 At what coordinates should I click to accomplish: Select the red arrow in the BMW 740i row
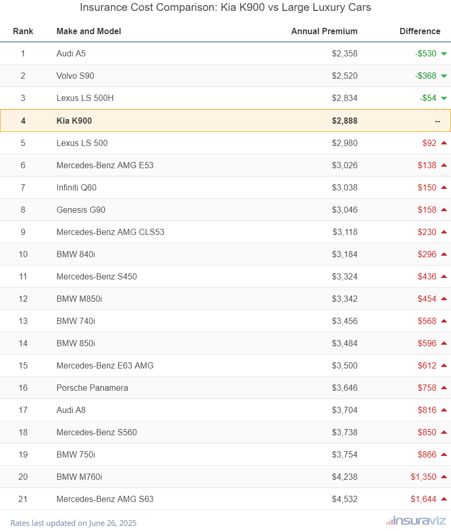[444, 321]
